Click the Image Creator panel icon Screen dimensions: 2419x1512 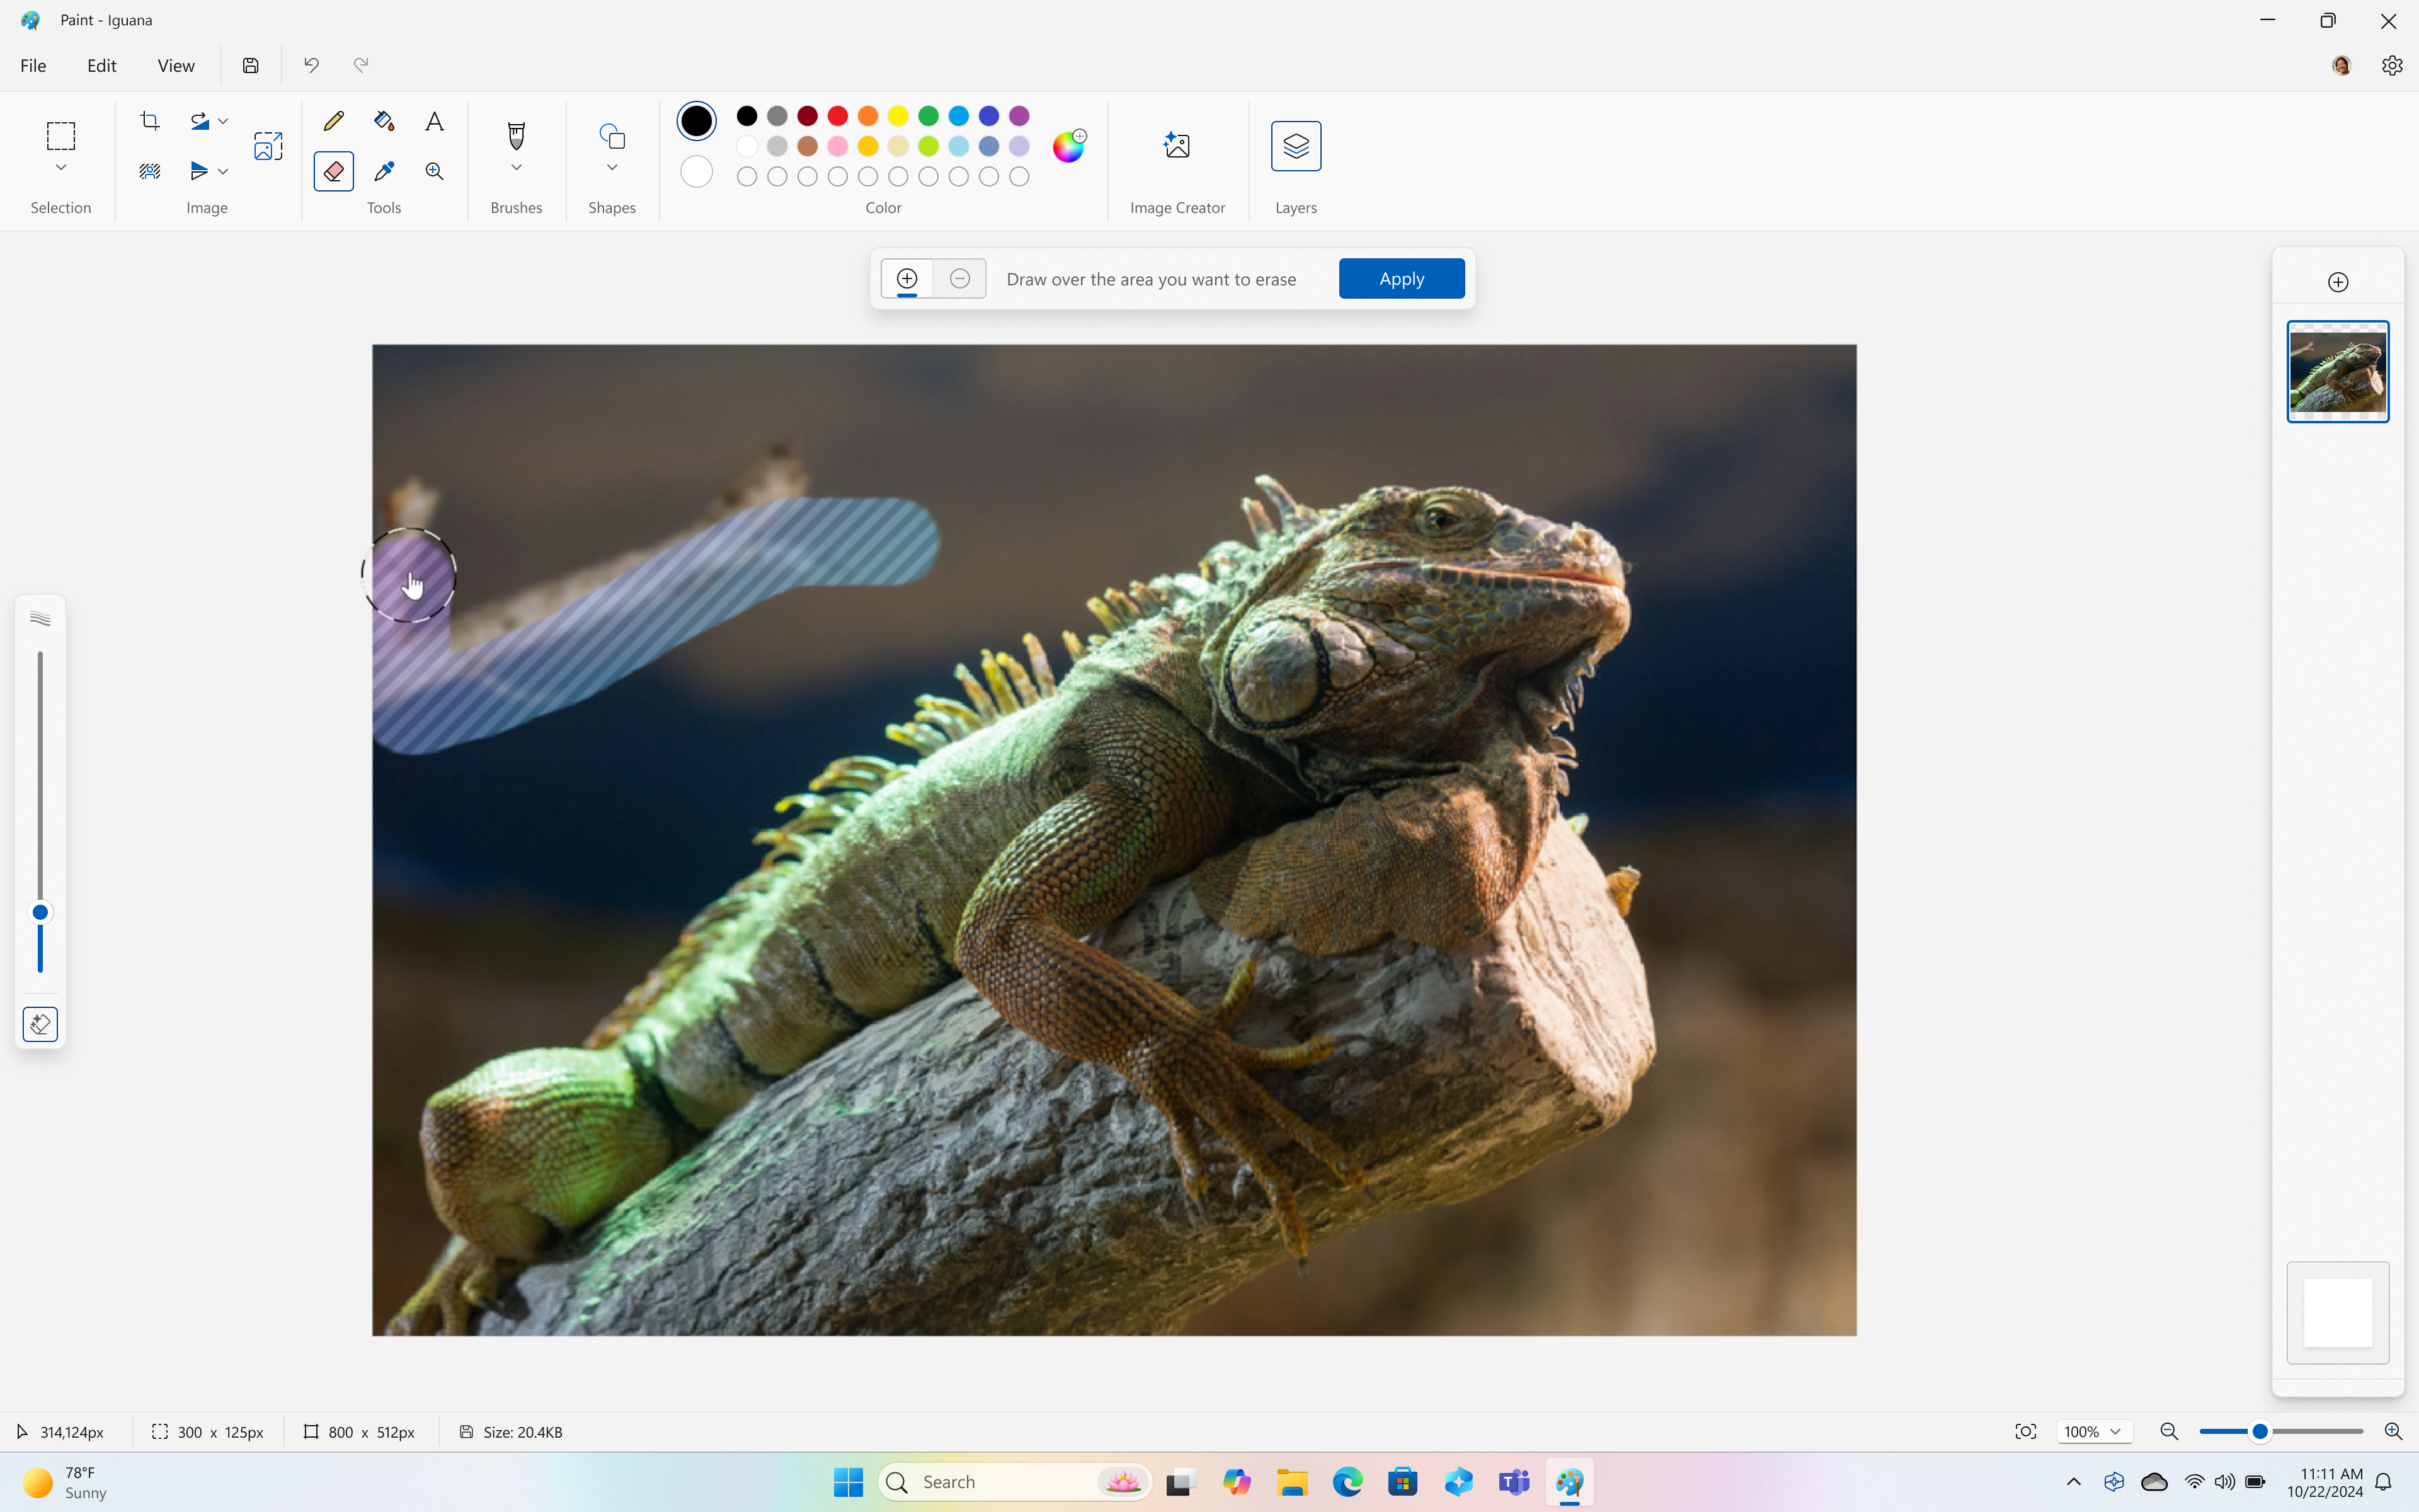[1177, 144]
